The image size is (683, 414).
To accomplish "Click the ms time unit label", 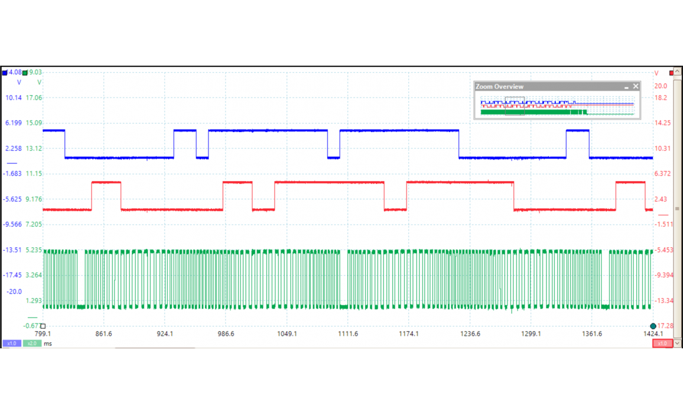I will [x=48, y=343].
